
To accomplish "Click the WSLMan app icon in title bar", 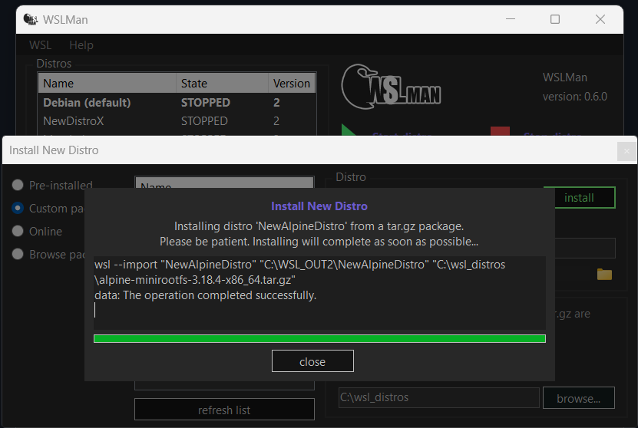I will 28,19.
